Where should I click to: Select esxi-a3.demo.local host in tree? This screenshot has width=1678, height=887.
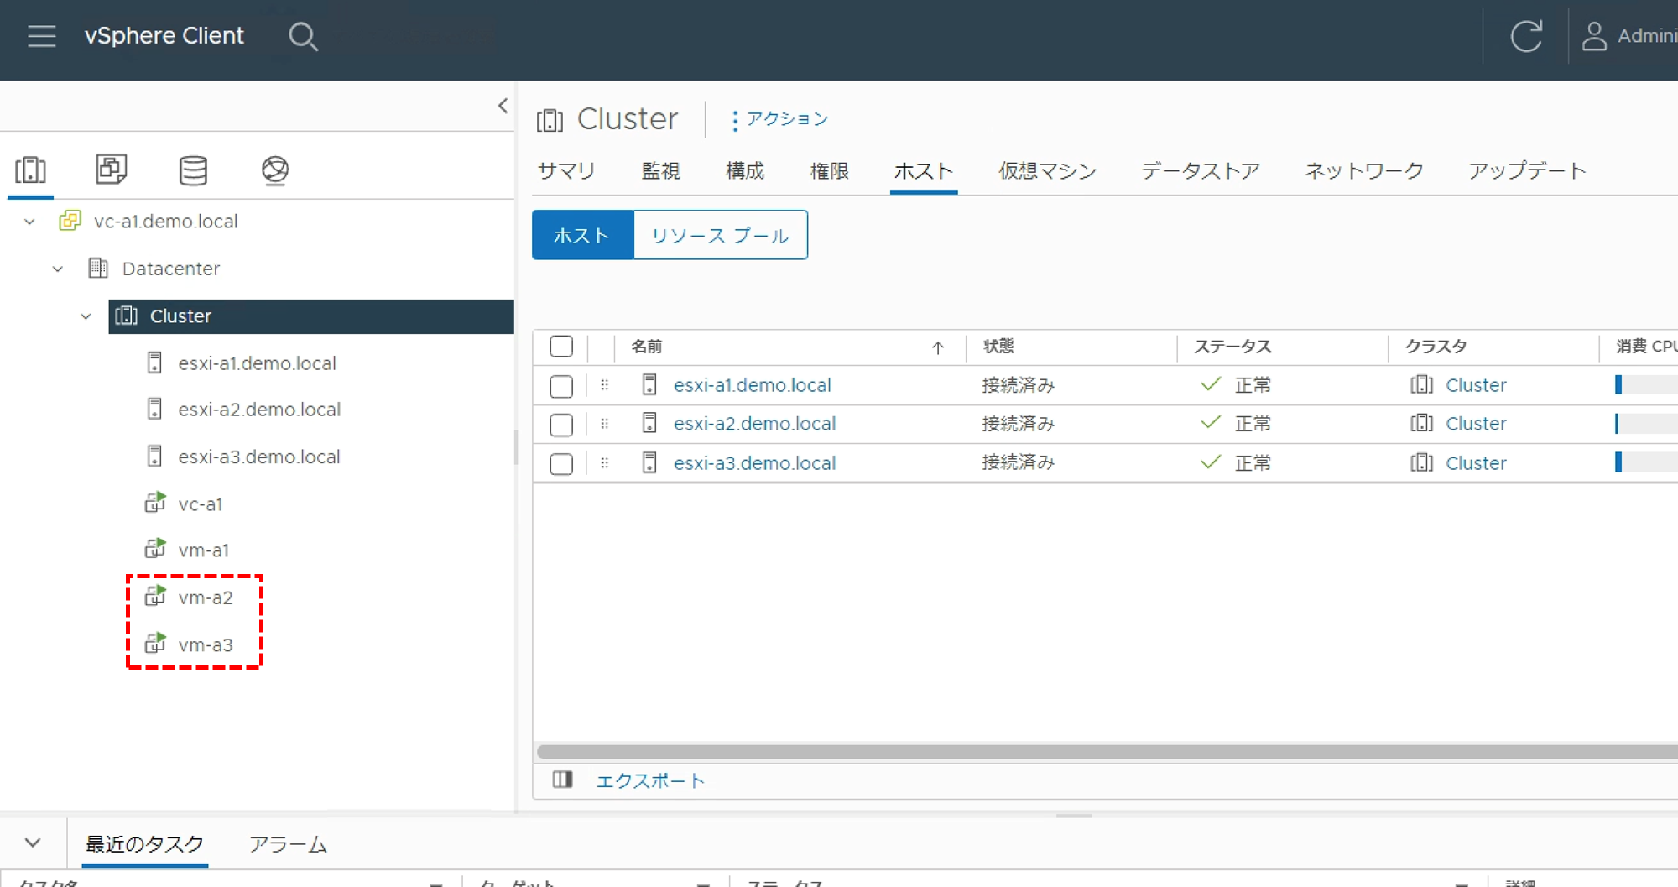pyautogui.click(x=259, y=457)
